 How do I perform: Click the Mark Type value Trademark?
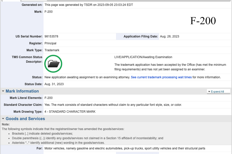tap(52, 50)
